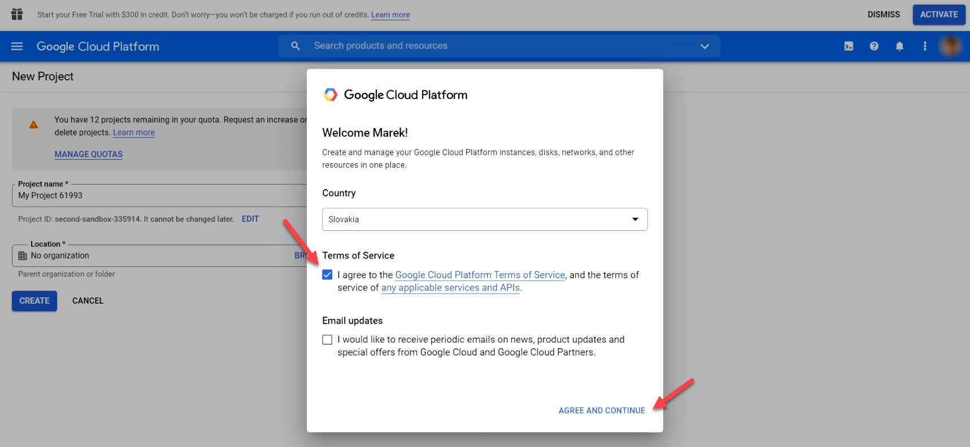The image size is (970, 447).
Task: Open Learn more link in quota notice
Action: 134,133
